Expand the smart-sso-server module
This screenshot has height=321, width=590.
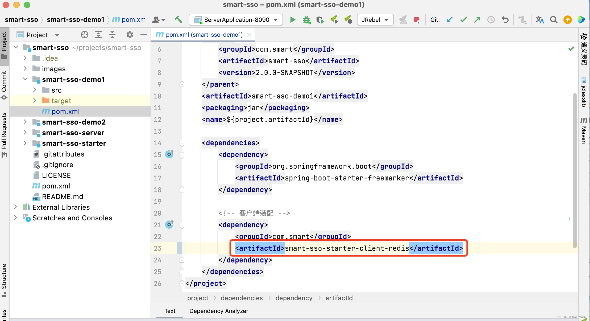[25, 133]
